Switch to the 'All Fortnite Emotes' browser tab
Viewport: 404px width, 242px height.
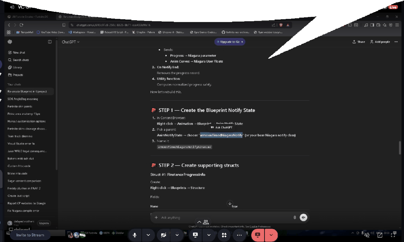(x=28, y=17)
